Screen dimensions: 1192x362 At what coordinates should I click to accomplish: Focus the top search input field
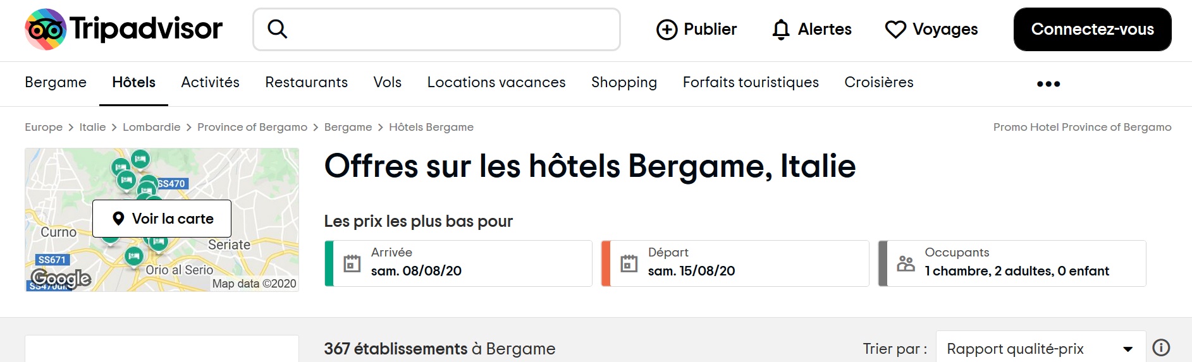pos(436,29)
